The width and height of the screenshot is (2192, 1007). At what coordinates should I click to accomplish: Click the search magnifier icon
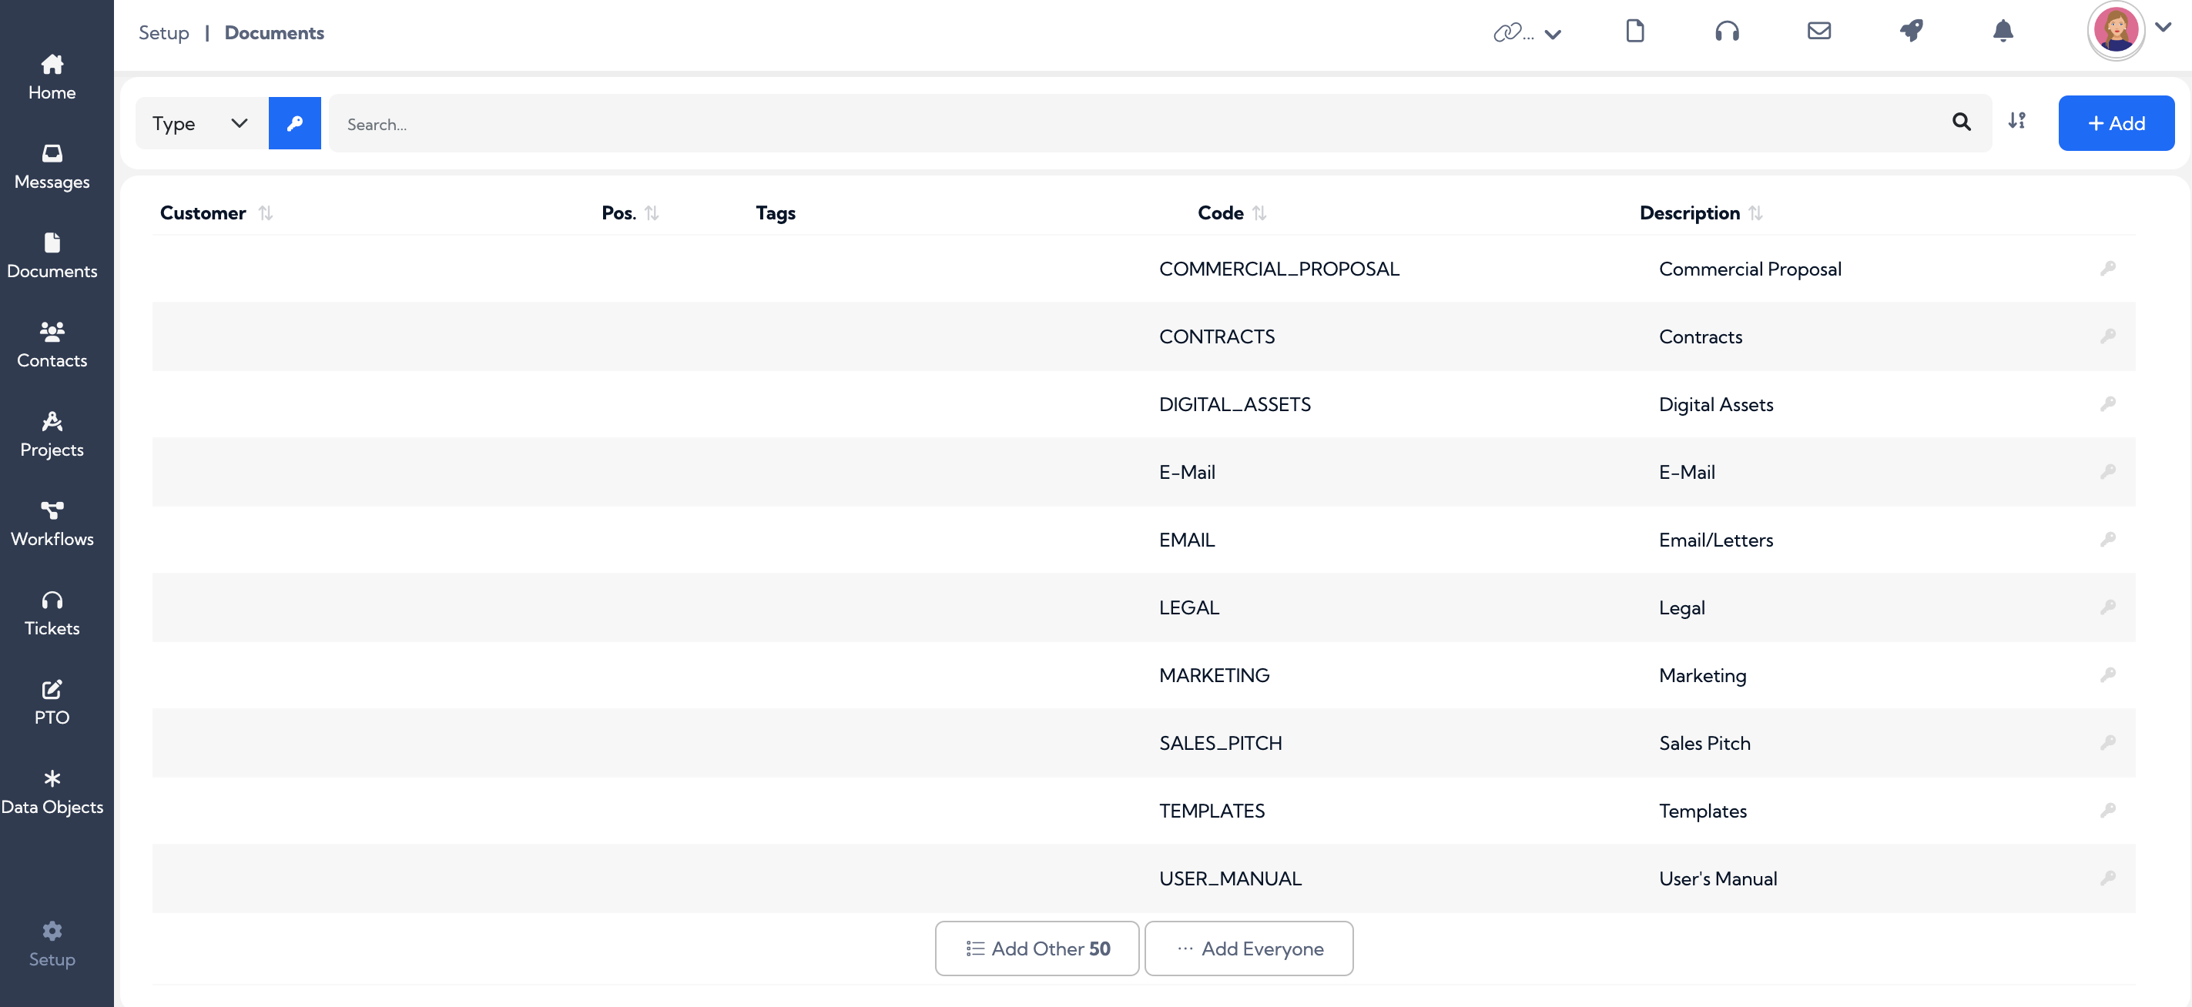click(1962, 122)
